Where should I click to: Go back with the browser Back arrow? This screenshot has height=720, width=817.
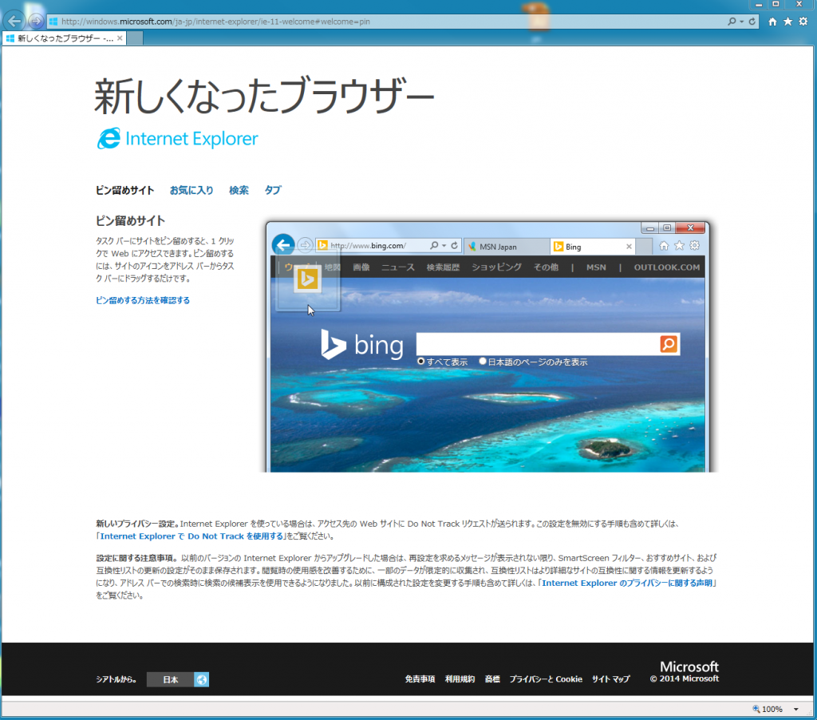[14, 22]
